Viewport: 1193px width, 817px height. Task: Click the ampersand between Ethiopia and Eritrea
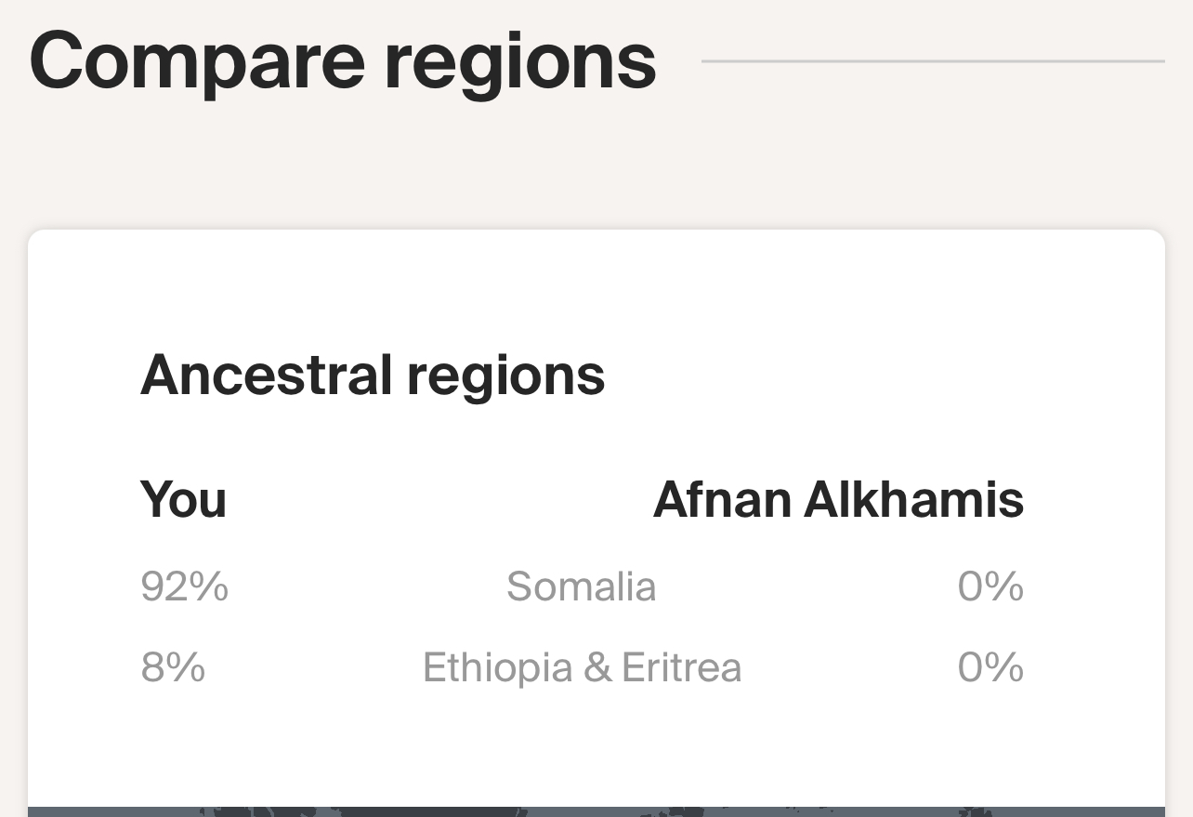[x=597, y=668]
